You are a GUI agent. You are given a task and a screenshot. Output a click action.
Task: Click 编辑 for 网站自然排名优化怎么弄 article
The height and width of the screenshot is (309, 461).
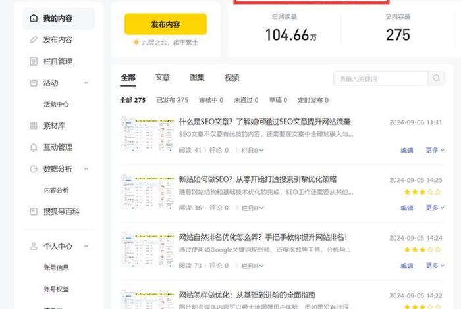[x=407, y=266]
